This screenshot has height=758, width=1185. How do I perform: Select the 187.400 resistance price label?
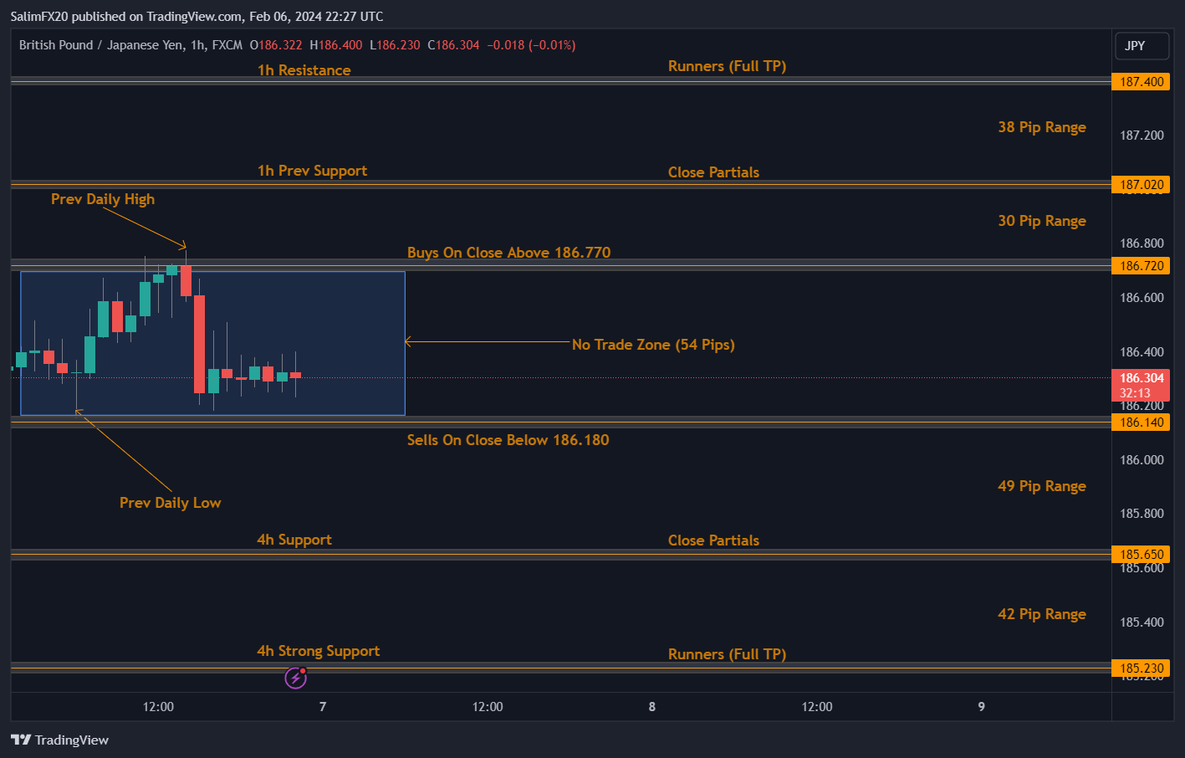pyautogui.click(x=1141, y=81)
